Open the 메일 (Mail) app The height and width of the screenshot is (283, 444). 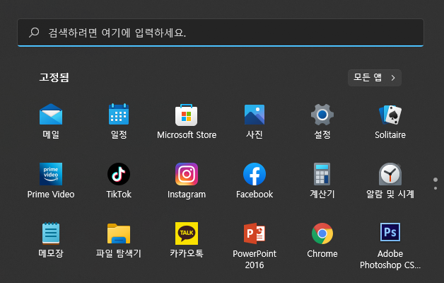tap(51, 121)
